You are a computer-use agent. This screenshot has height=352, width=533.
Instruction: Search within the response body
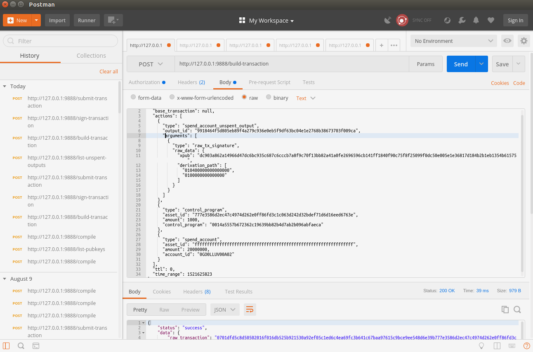517,310
